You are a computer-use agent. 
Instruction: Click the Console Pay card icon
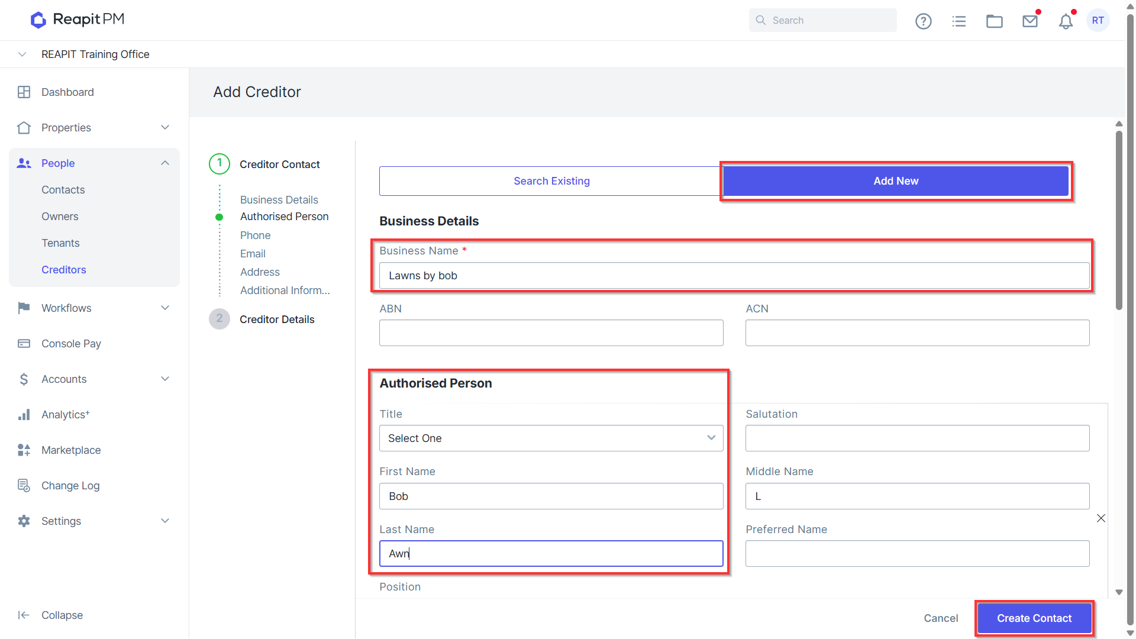(x=24, y=343)
